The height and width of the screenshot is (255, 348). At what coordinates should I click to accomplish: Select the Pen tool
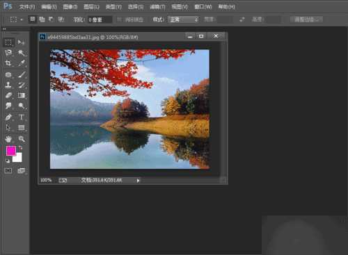(x=8, y=117)
